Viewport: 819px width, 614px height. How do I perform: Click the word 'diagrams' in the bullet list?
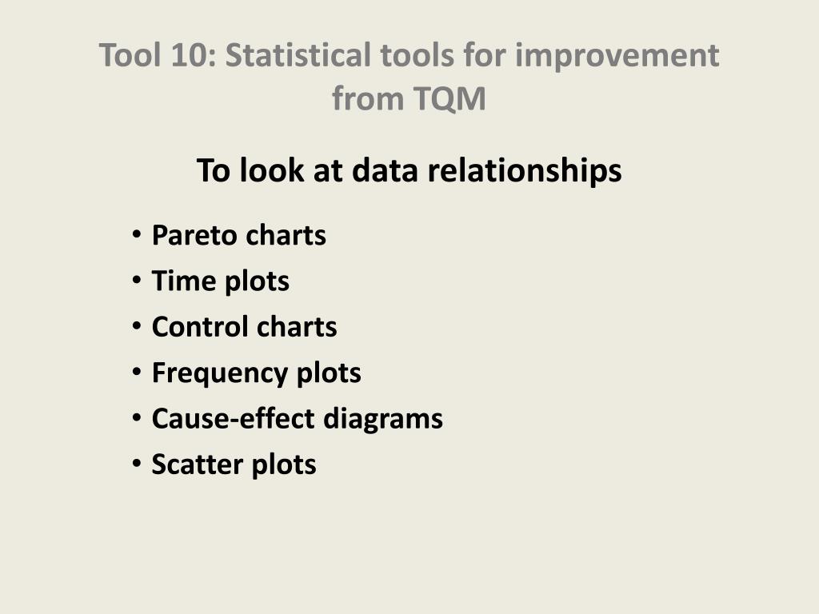click(x=383, y=419)
